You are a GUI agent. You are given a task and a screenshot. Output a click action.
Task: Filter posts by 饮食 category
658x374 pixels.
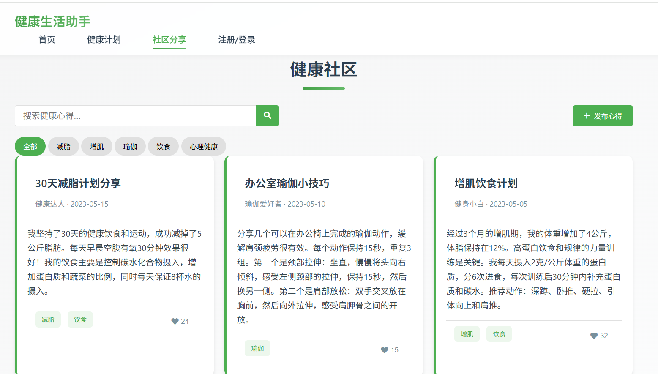click(163, 146)
